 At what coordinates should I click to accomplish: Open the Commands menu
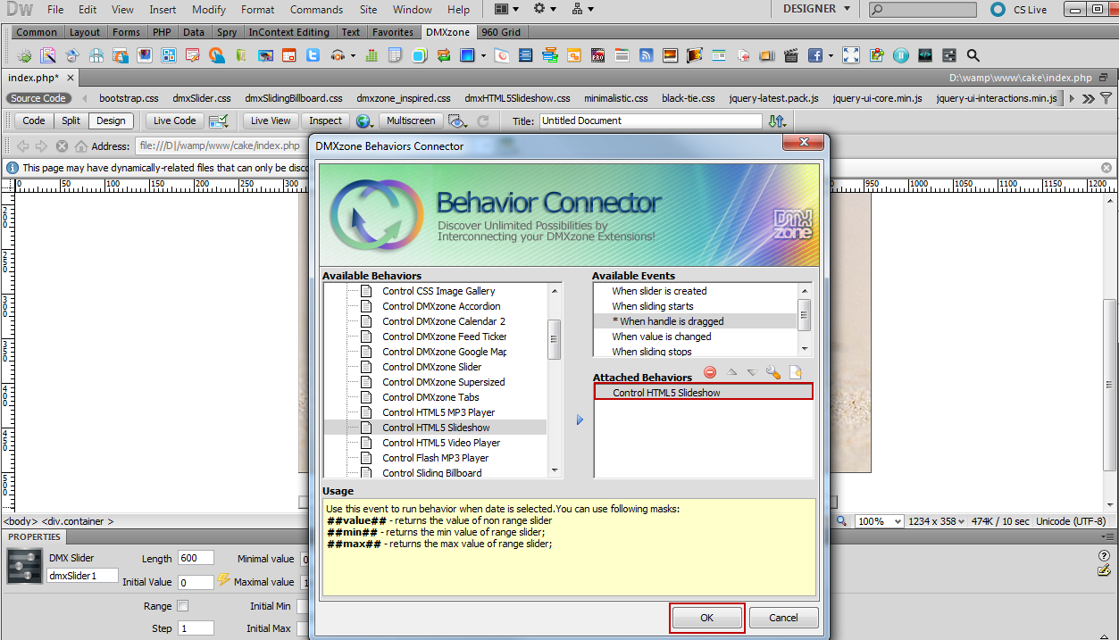coord(316,10)
